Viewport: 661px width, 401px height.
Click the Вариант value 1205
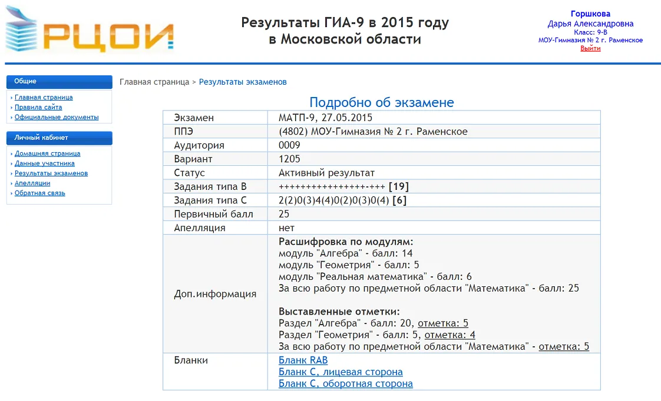(x=289, y=159)
